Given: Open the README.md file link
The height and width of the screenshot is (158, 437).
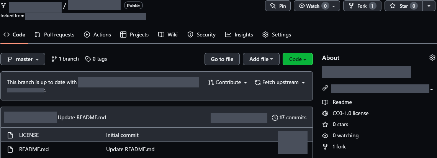Looking at the screenshot, I should coord(34,149).
